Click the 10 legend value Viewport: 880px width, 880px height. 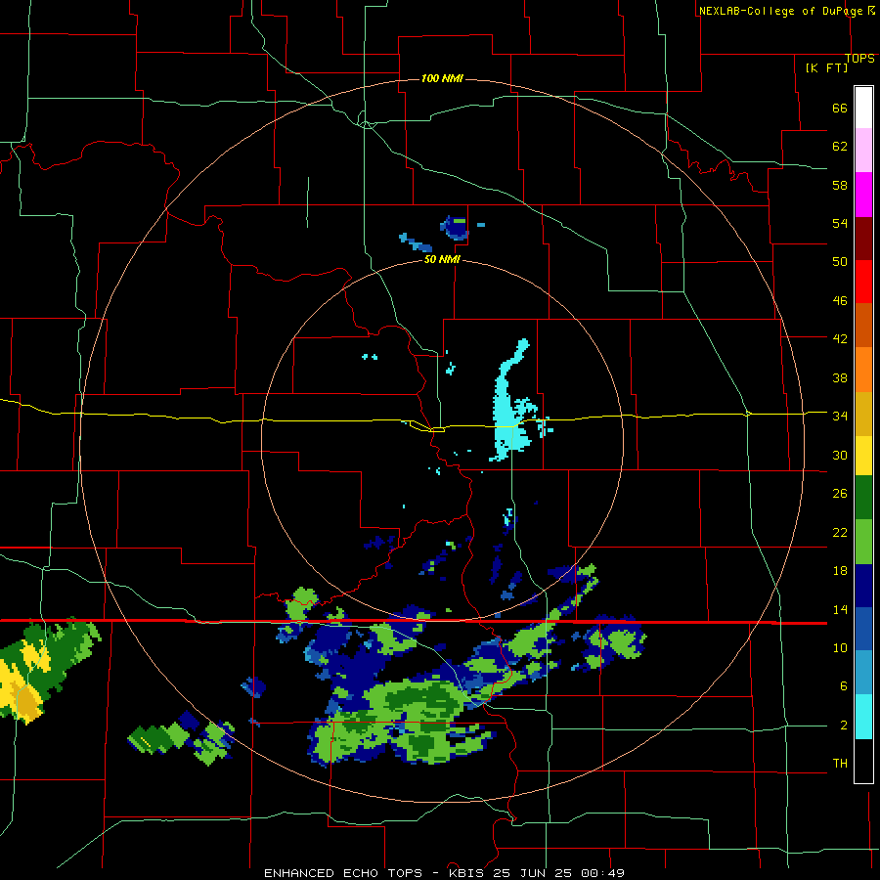840,647
